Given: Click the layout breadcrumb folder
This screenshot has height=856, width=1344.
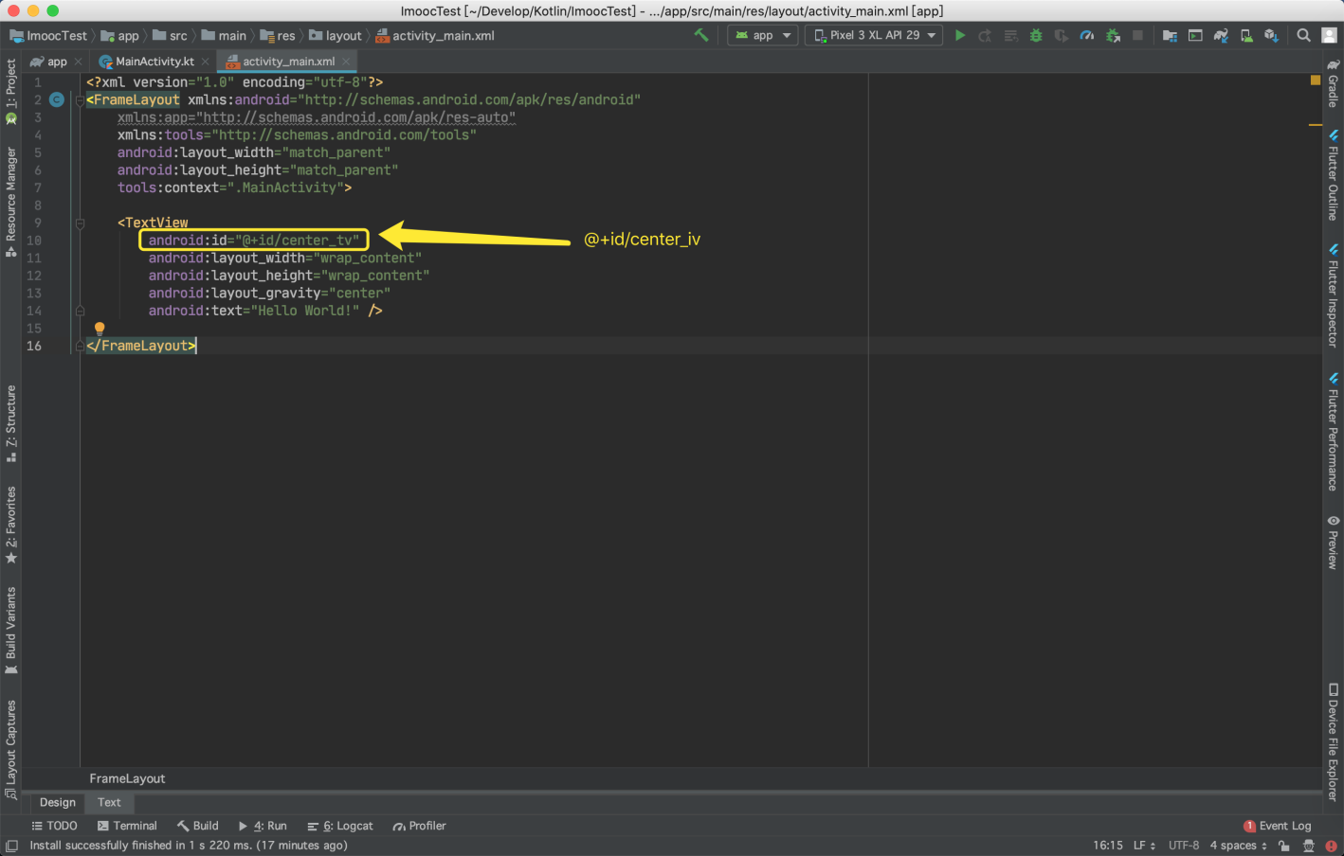Looking at the screenshot, I should point(336,35).
